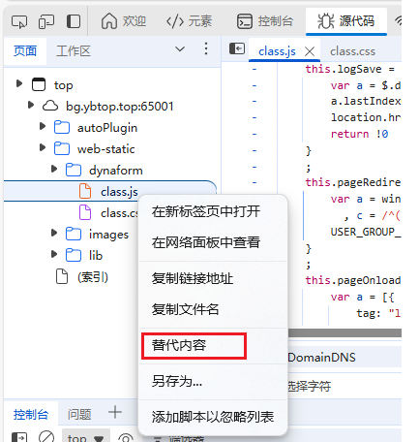The width and height of the screenshot is (419, 442).
Task: Close the class.js editor tab
Action: click(x=310, y=51)
